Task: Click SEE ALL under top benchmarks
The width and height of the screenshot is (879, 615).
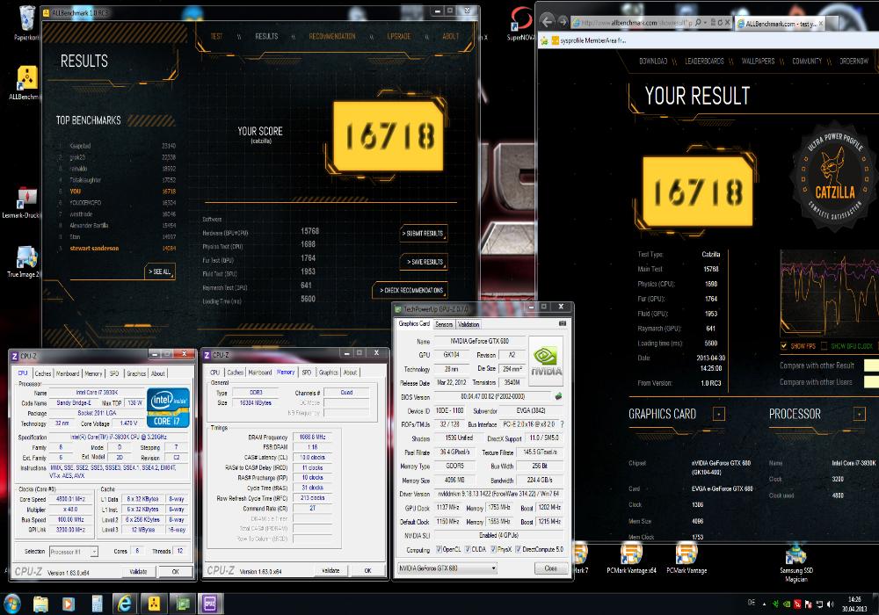Action: [x=160, y=271]
